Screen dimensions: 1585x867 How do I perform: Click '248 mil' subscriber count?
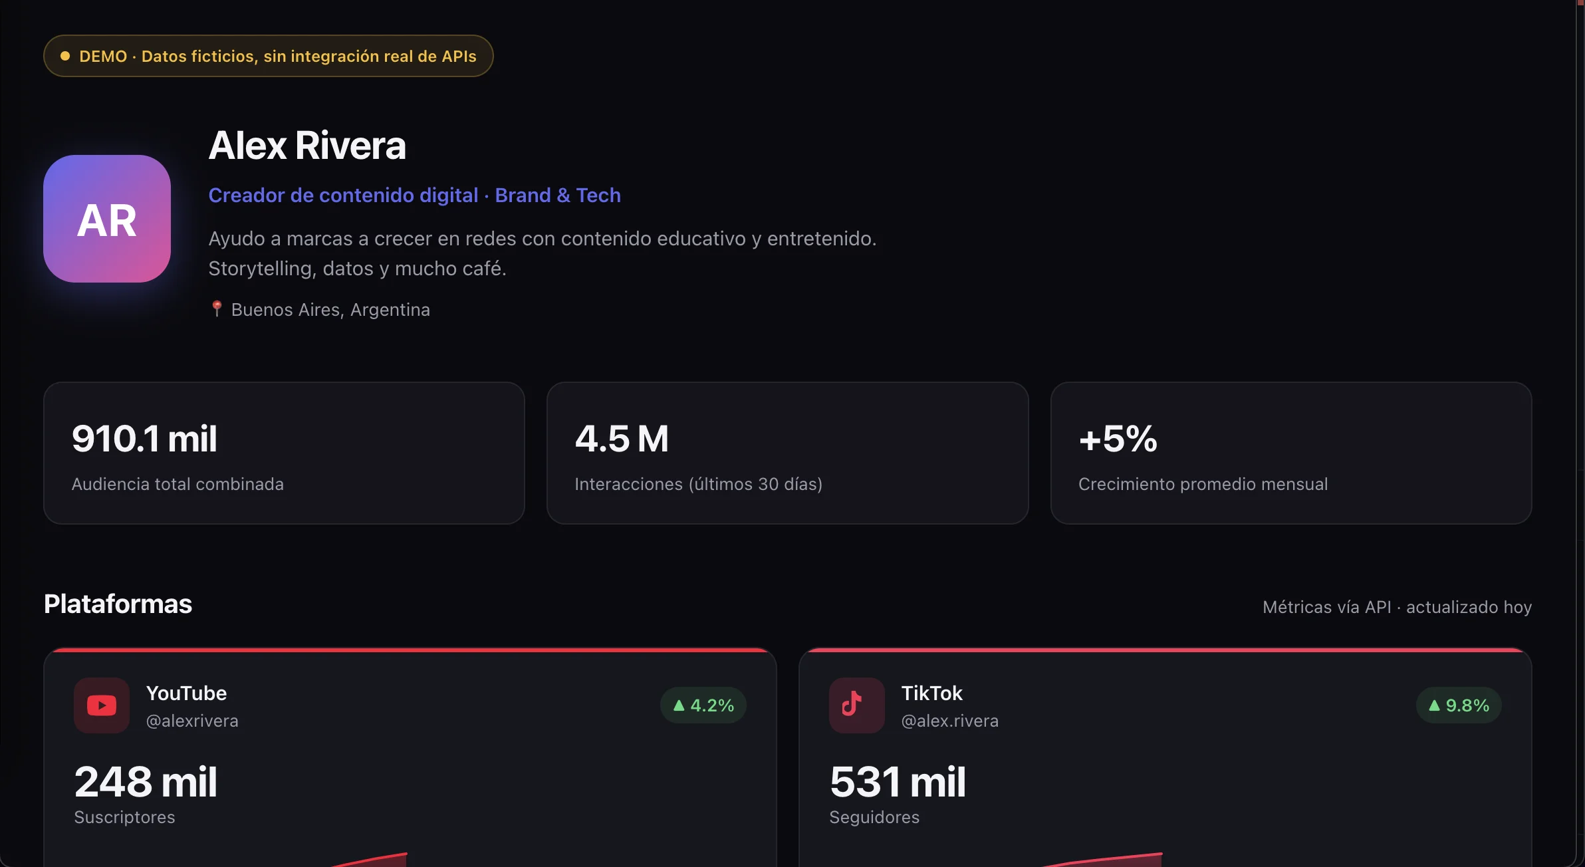(x=146, y=781)
